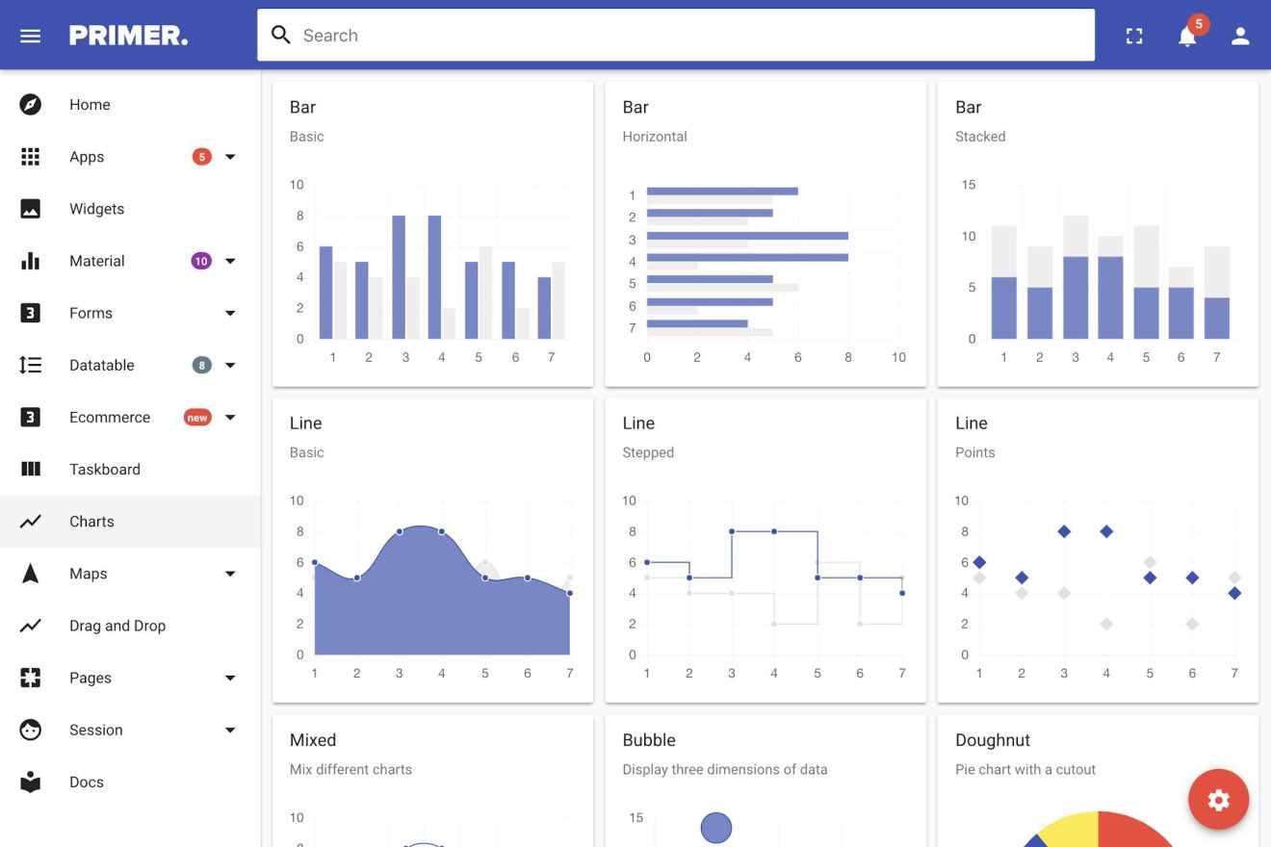Open the Ecommerce dropdown arrow

[230, 417]
